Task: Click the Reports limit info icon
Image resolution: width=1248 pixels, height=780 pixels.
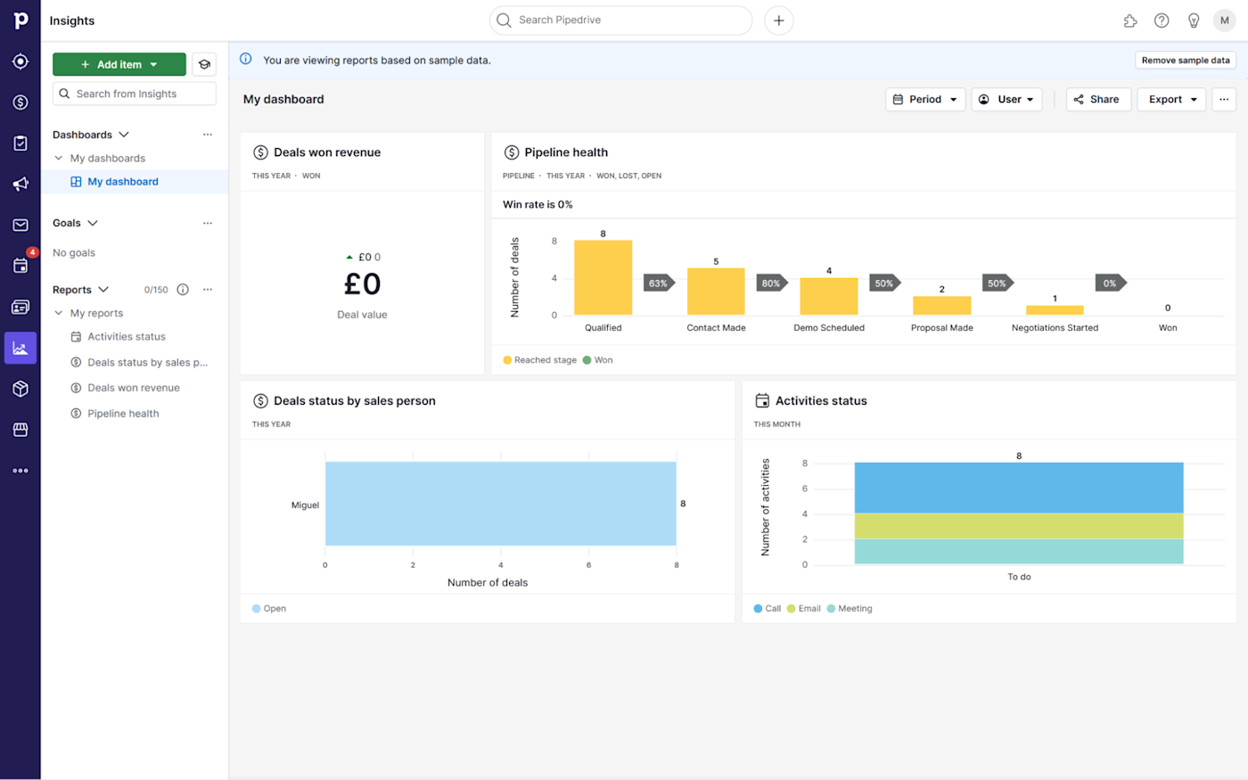Action: tap(183, 290)
